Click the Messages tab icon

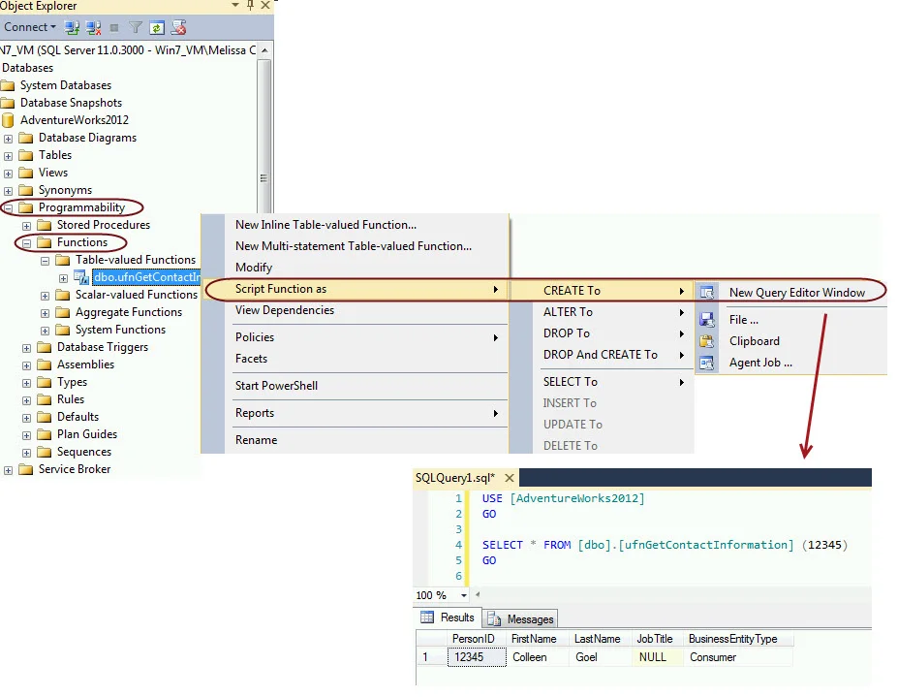[492, 618]
